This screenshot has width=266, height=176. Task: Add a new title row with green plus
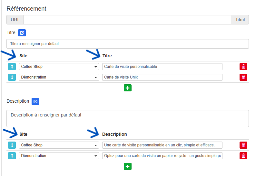click(128, 88)
